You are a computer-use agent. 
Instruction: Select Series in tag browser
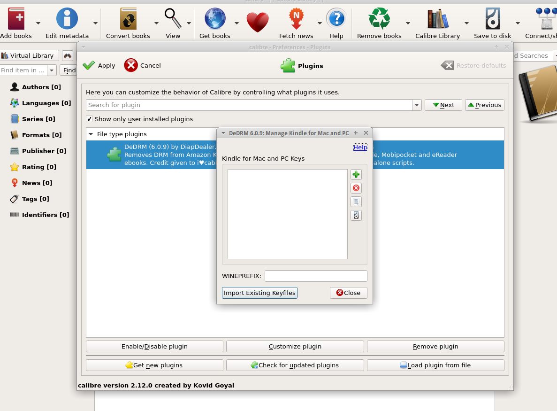(38, 119)
